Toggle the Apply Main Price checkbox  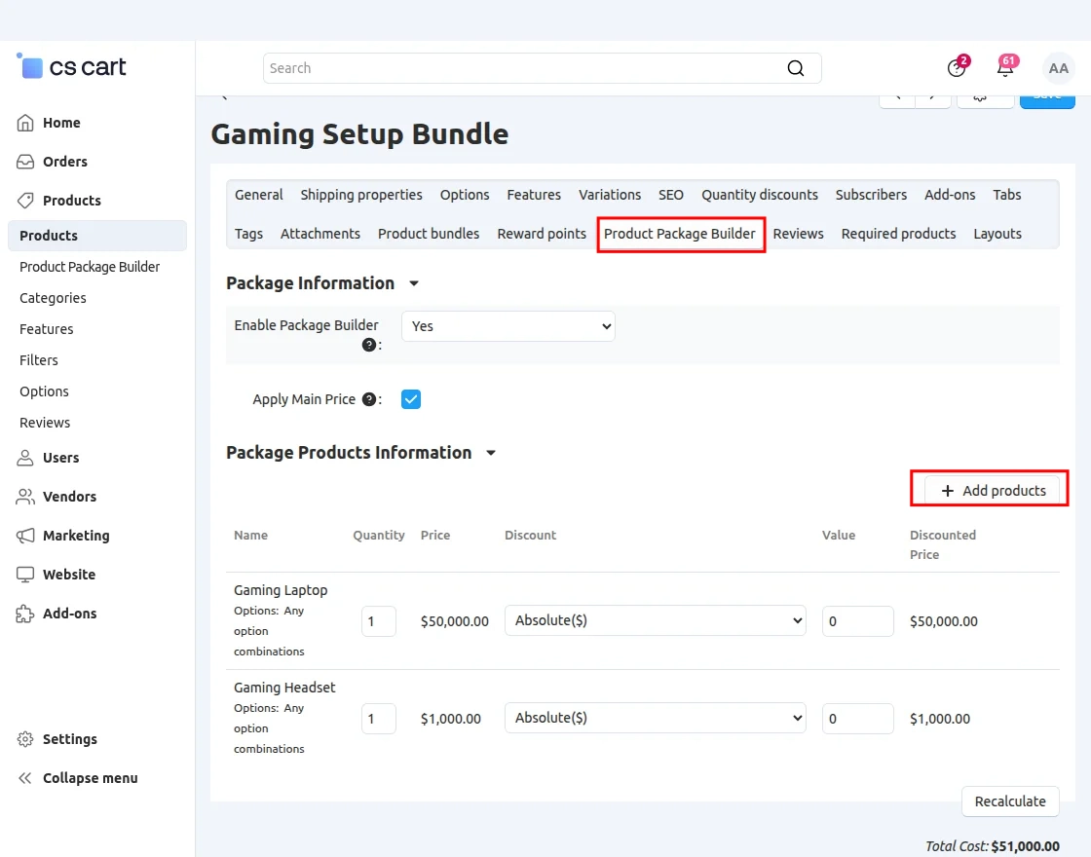[x=410, y=399]
